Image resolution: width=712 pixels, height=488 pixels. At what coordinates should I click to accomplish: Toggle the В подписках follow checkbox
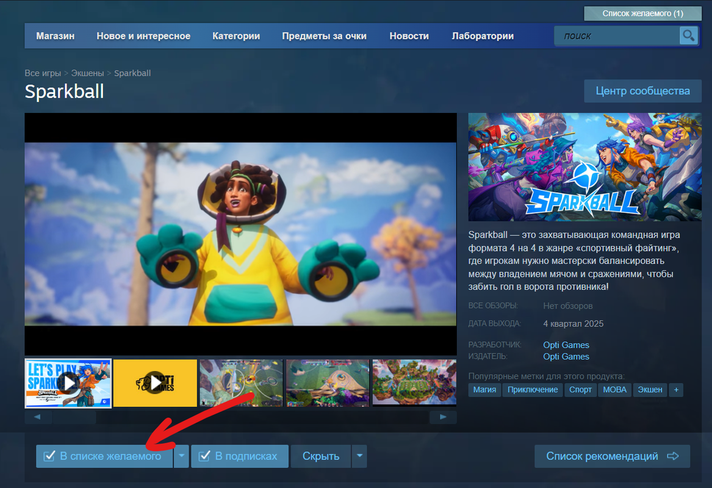[x=240, y=456]
